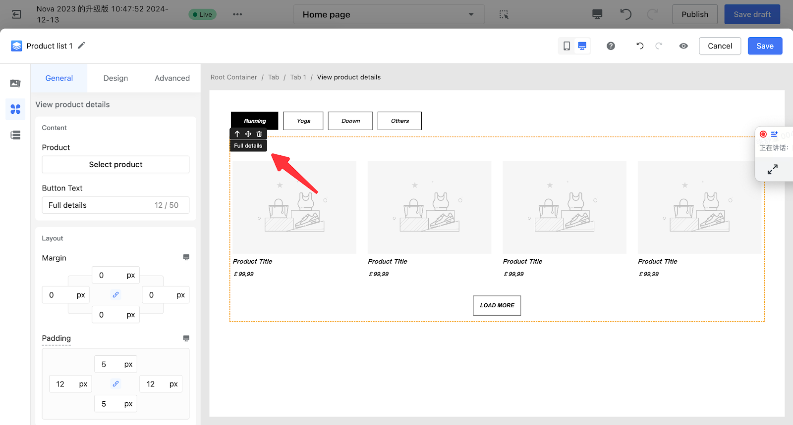The height and width of the screenshot is (425, 793).
Task: Switch to the Design tab
Action: (115, 78)
